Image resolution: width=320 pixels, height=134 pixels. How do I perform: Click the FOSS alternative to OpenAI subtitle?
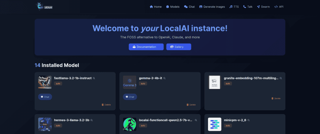pyautogui.click(x=160, y=37)
